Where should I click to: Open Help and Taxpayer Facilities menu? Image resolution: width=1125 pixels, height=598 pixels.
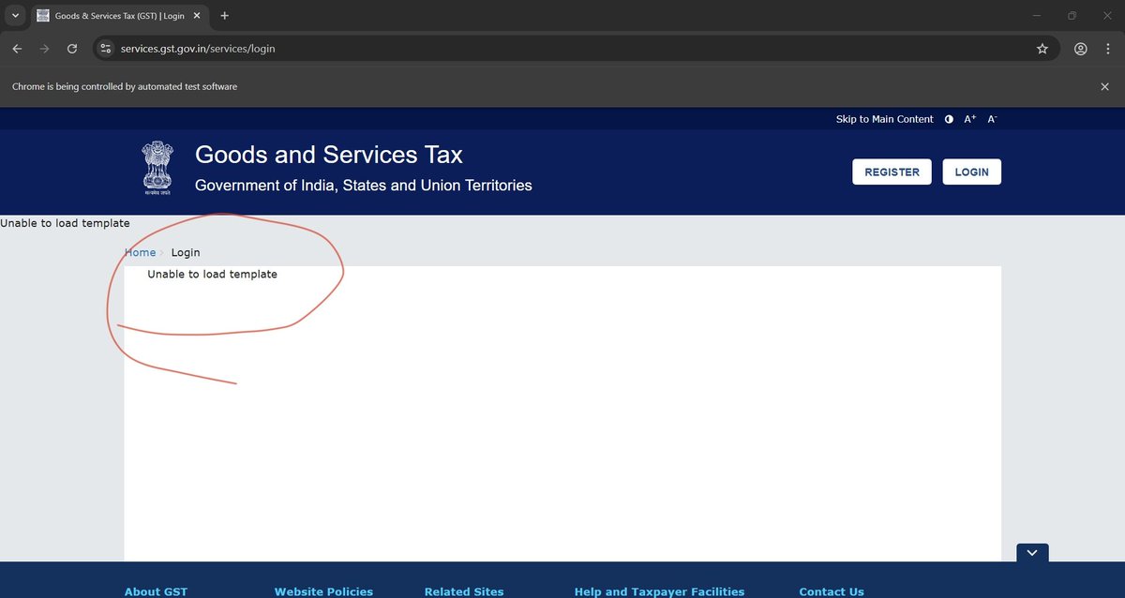pyautogui.click(x=659, y=591)
